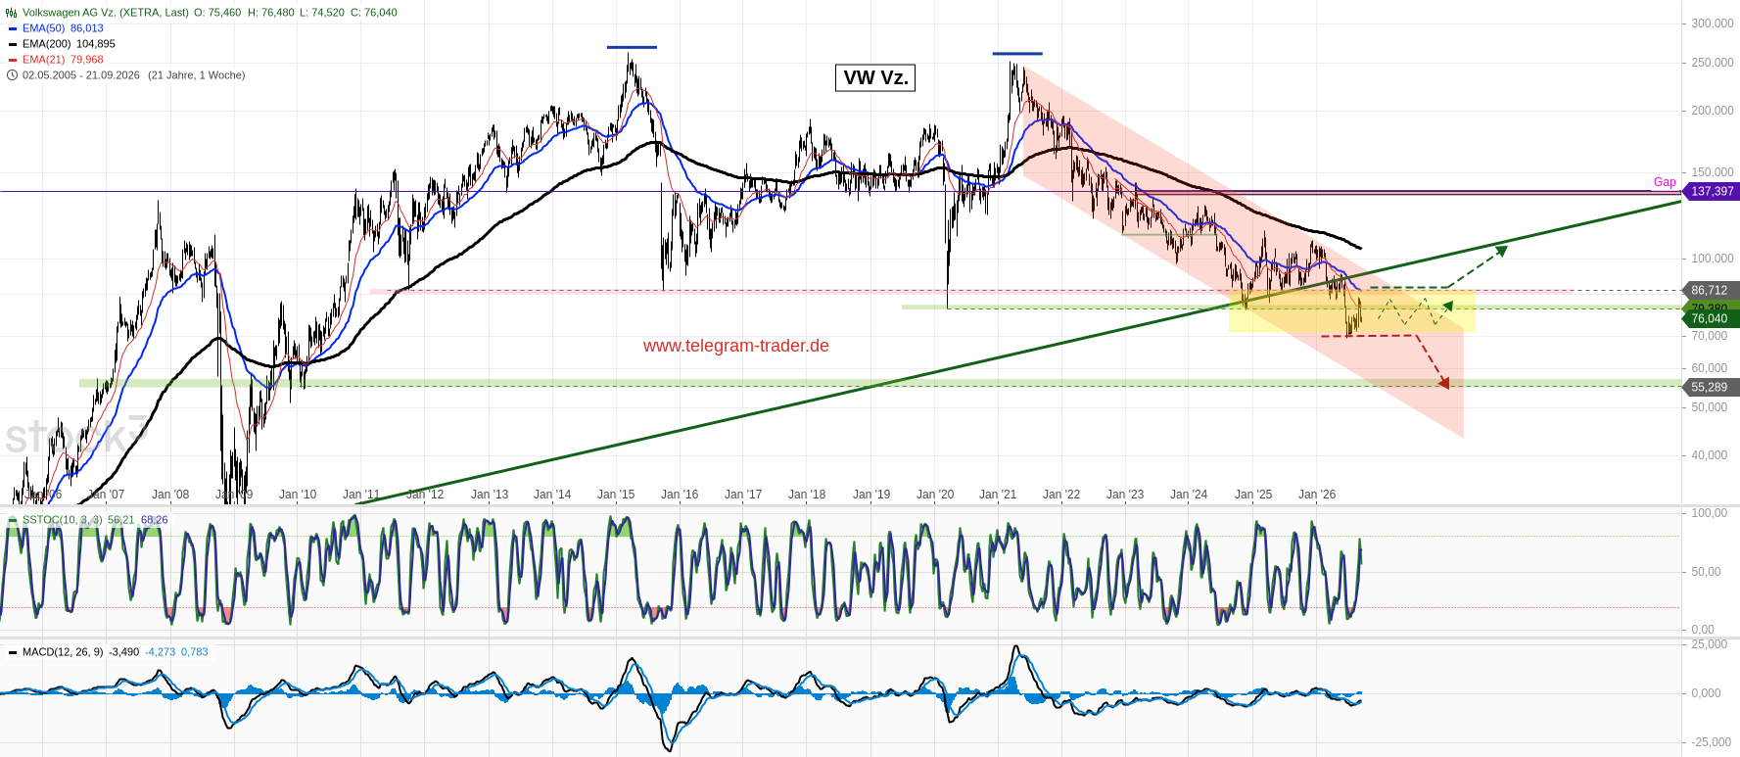Select the 86,712 price level tag
Screen dimensions: 1740x757
click(1711, 290)
